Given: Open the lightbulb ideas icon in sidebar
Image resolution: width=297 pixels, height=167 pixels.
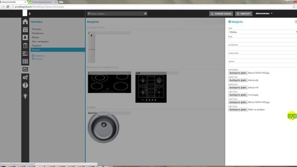Looking at the screenshot, I should click(25, 96).
